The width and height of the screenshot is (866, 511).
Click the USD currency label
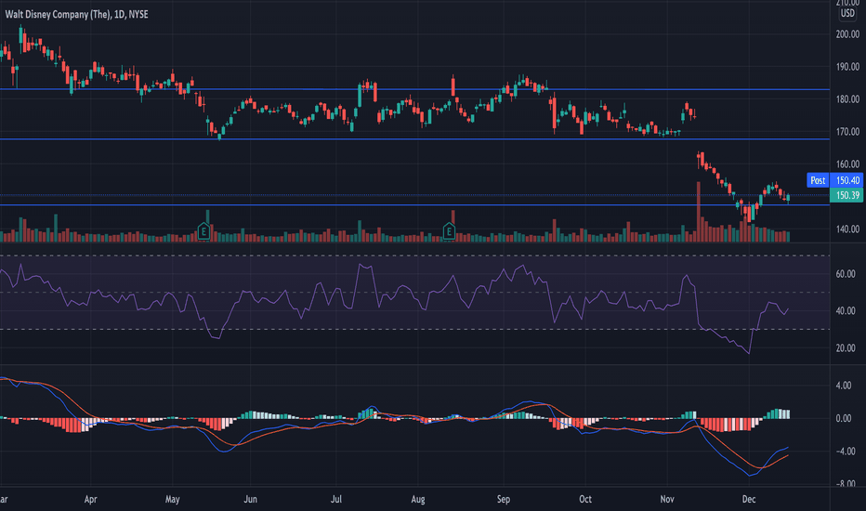point(847,13)
